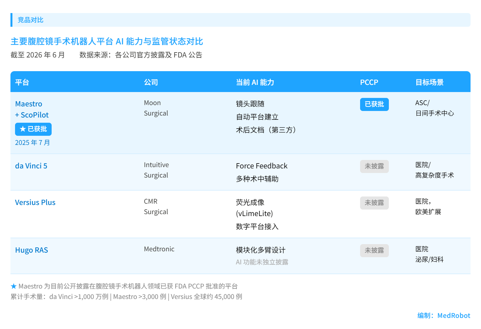Click the title 主要腹腔镜手术机器人平台 AI 能力与监管状态对比
This screenshot has height=329, width=481.
pyautogui.click(x=107, y=41)
